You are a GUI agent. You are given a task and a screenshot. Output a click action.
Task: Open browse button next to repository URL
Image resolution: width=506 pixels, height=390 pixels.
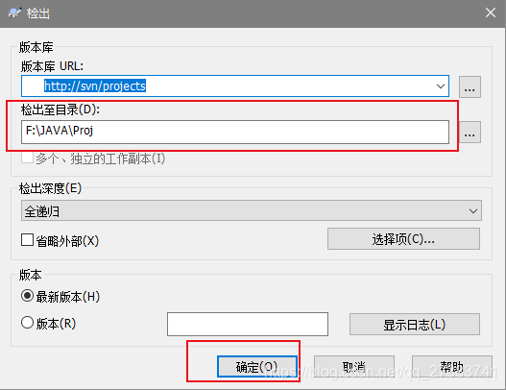(x=470, y=86)
